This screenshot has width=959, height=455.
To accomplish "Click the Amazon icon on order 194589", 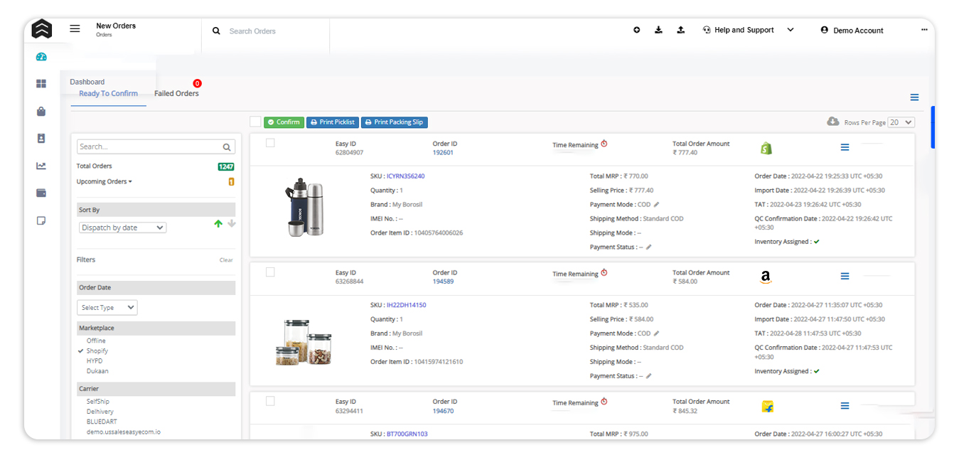I will click(766, 277).
